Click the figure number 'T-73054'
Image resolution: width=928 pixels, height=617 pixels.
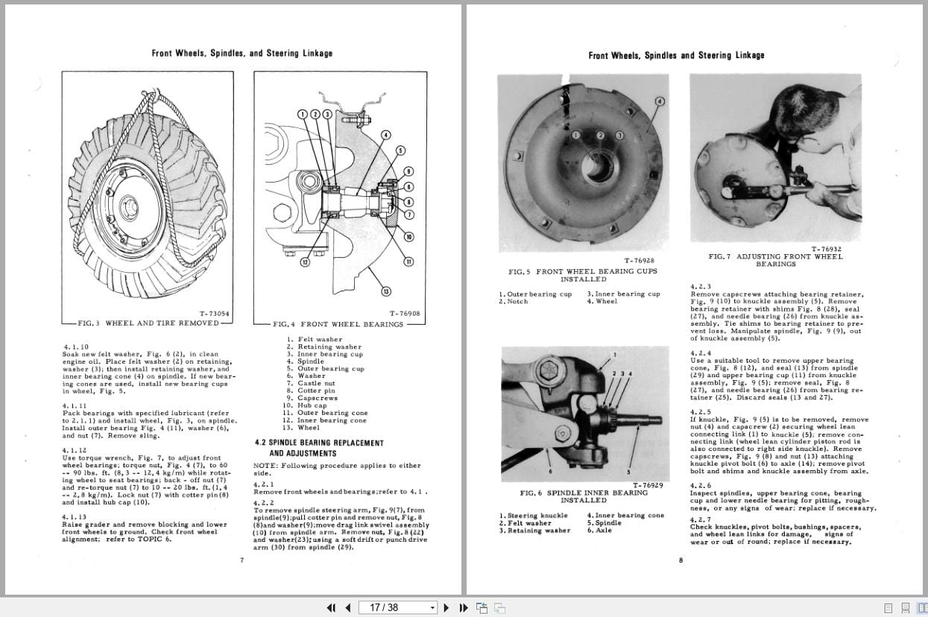tap(215, 314)
